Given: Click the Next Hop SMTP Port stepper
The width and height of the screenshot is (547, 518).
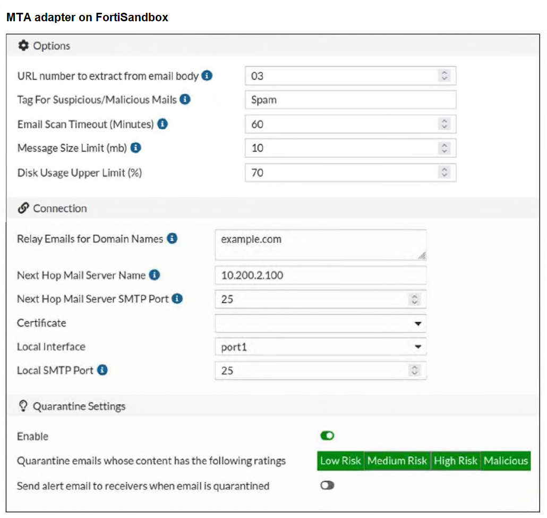Looking at the screenshot, I should 414,299.
